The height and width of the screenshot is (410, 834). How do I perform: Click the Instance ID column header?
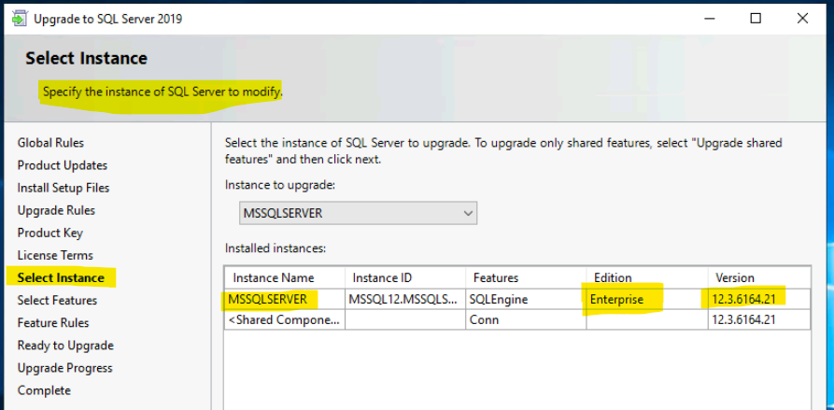[x=405, y=277]
